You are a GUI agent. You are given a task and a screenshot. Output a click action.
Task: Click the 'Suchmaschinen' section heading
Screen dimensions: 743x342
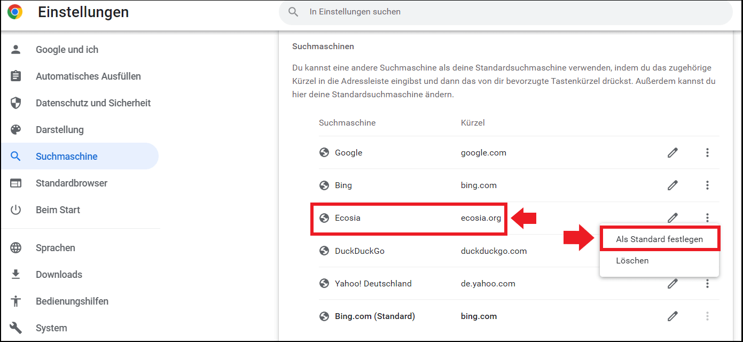tap(323, 46)
